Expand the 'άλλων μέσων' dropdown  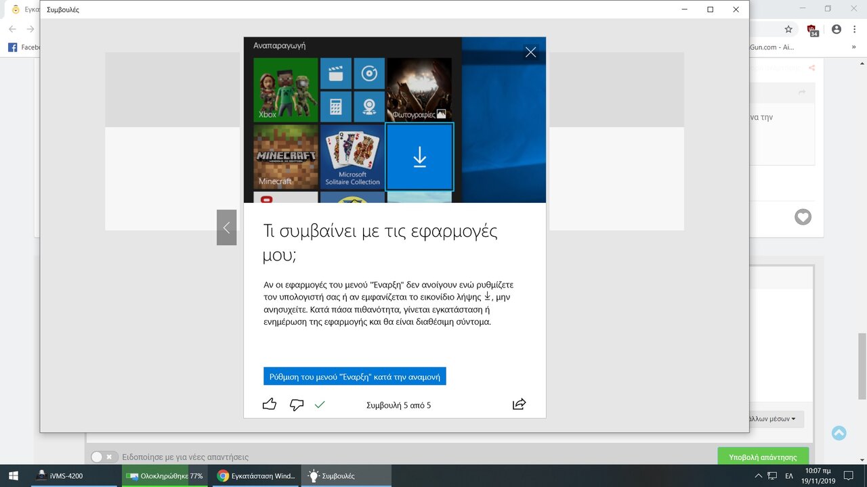[774, 419]
